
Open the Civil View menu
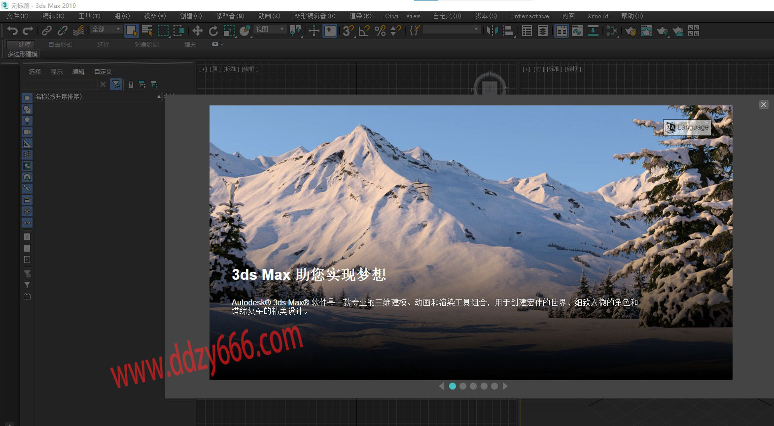click(403, 16)
